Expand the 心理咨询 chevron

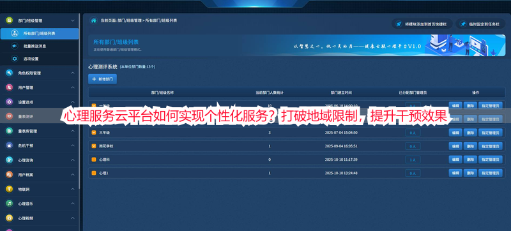coord(73,160)
